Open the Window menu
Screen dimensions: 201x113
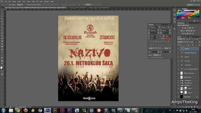(x=46, y=1)
